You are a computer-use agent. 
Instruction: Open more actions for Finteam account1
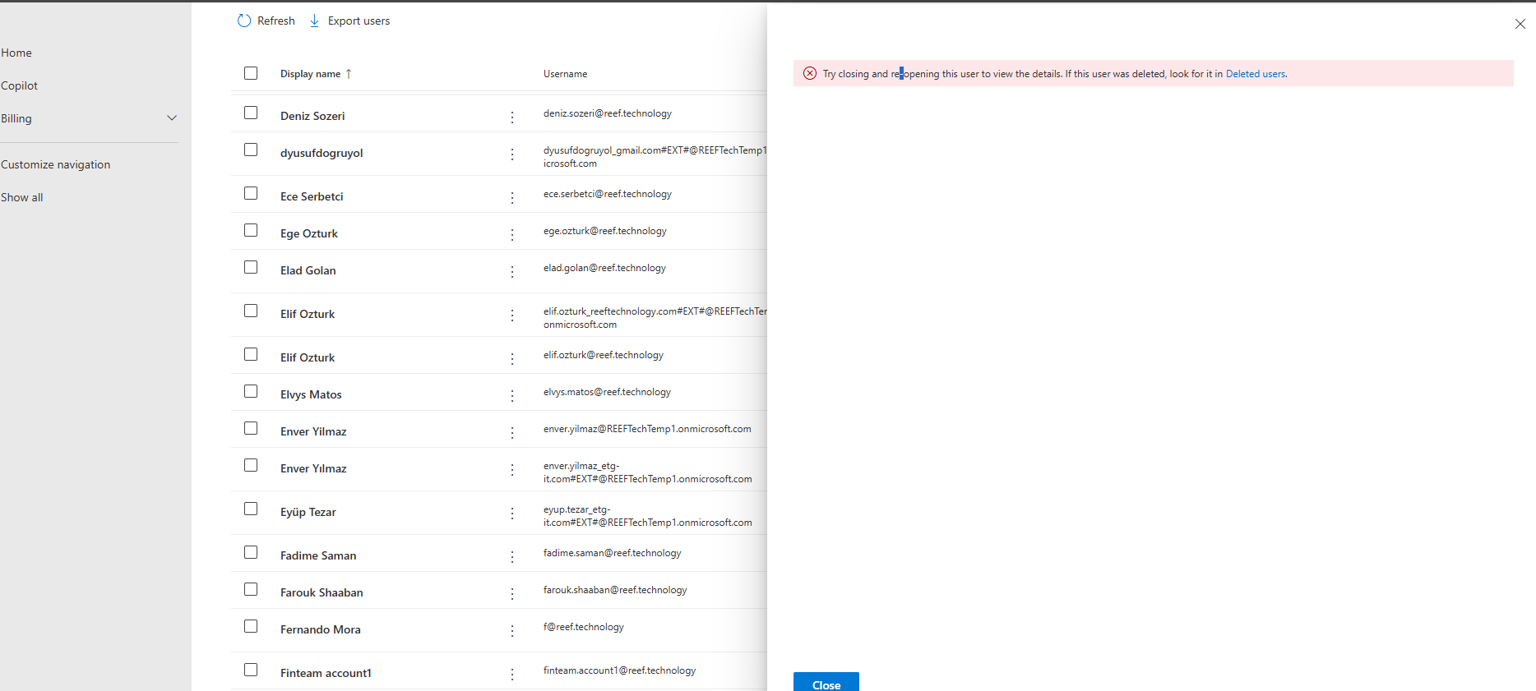click(x=512, y=675)
